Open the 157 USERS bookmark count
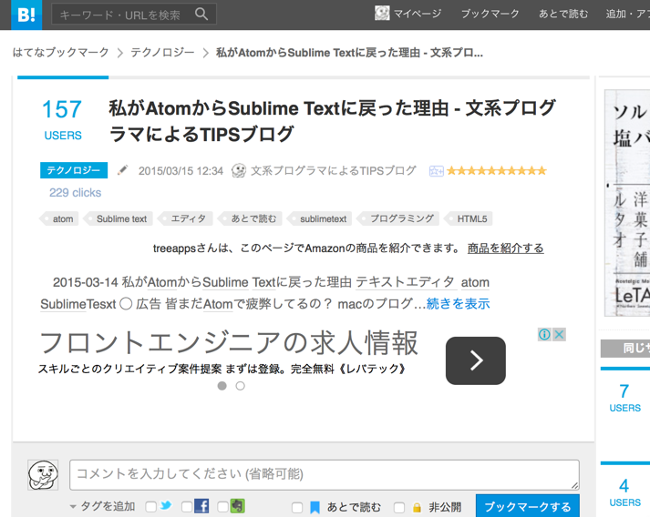Screen dimensions: 650x517 [63, 119]
